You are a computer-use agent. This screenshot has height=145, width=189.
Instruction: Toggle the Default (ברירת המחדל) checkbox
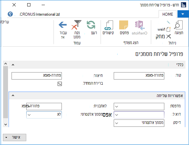60,84
